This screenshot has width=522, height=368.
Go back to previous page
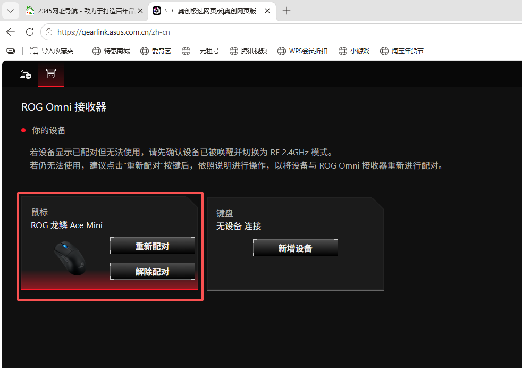click(11, 32)
